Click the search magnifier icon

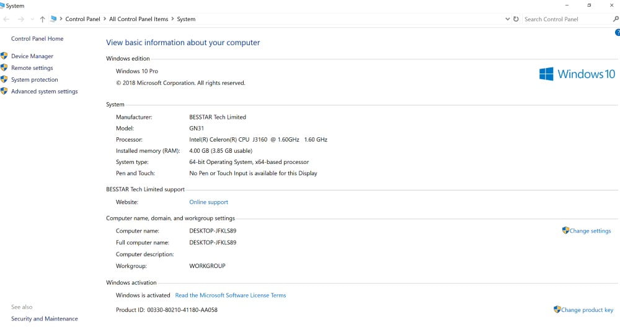pos(616,19)
